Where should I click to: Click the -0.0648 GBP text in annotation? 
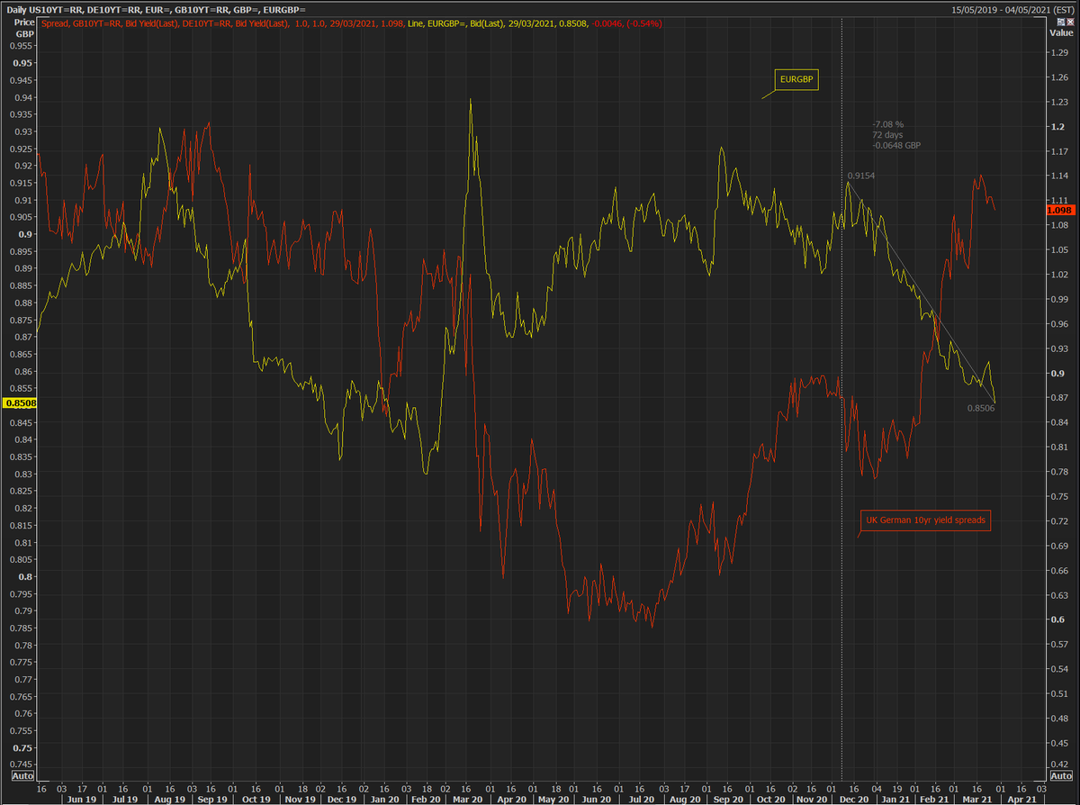[895, 145]
